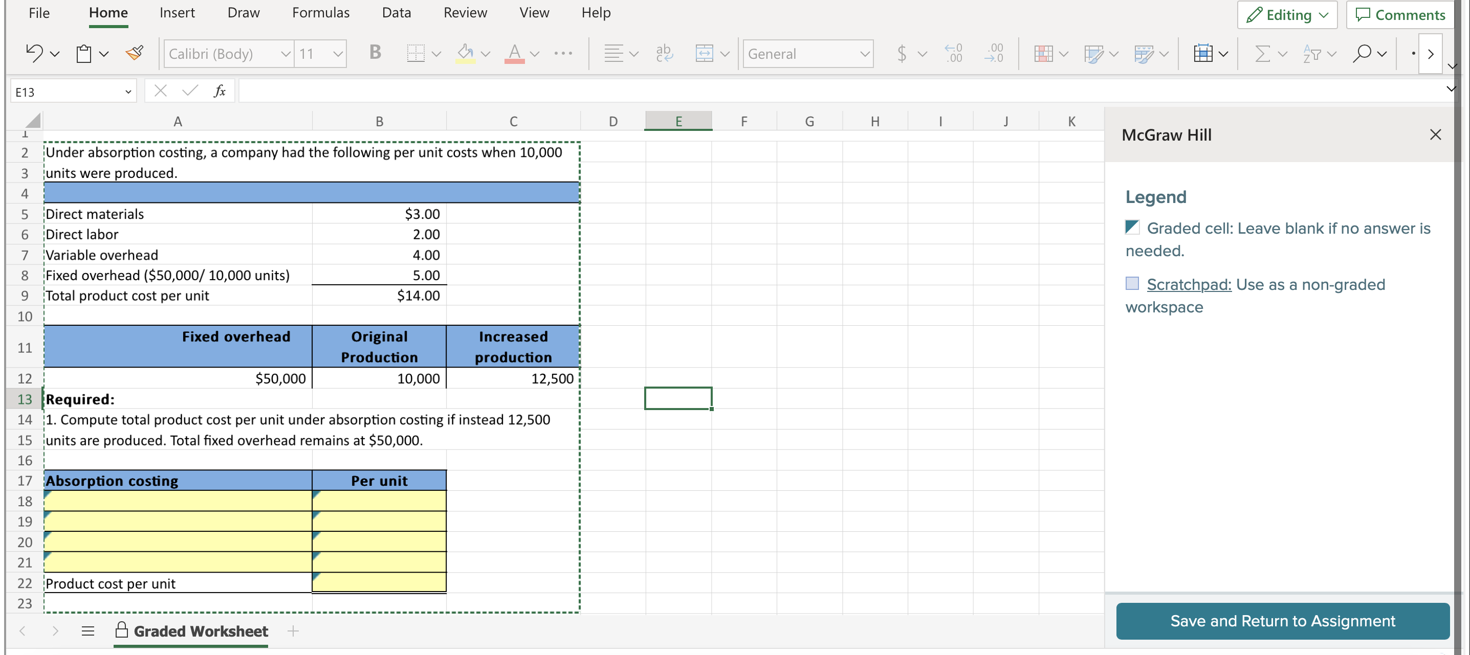Open the Comments pane
This screenshot has width=1470, height=655.
click(x=1400, y=15)
